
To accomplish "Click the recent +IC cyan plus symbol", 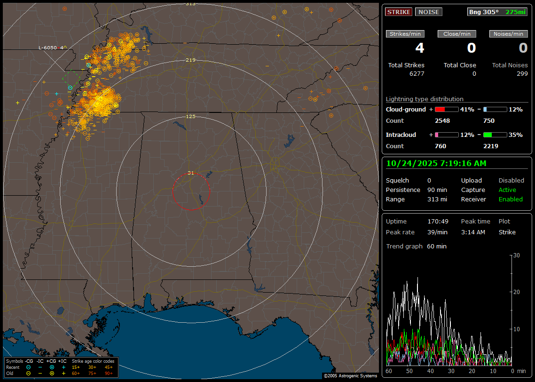I will point(63,367).
